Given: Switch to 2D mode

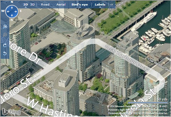Looking at the screenshot, I should (26, 4).
